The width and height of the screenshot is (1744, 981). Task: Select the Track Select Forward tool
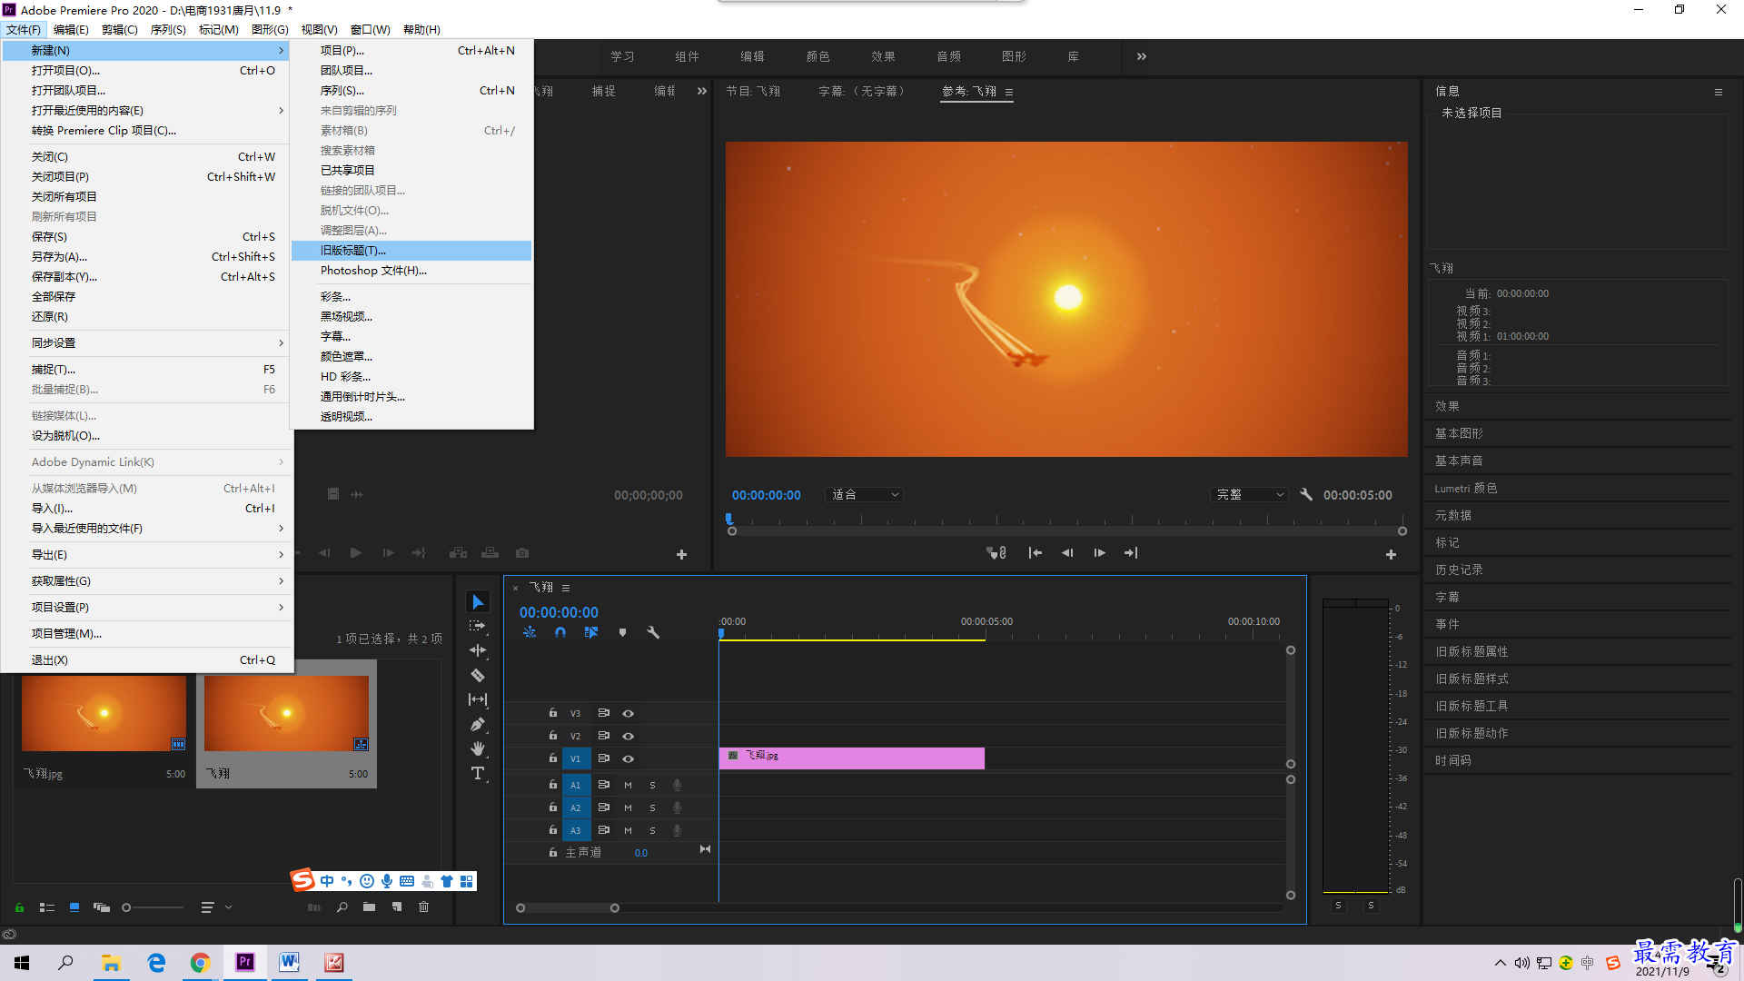[x=477, y=626]
